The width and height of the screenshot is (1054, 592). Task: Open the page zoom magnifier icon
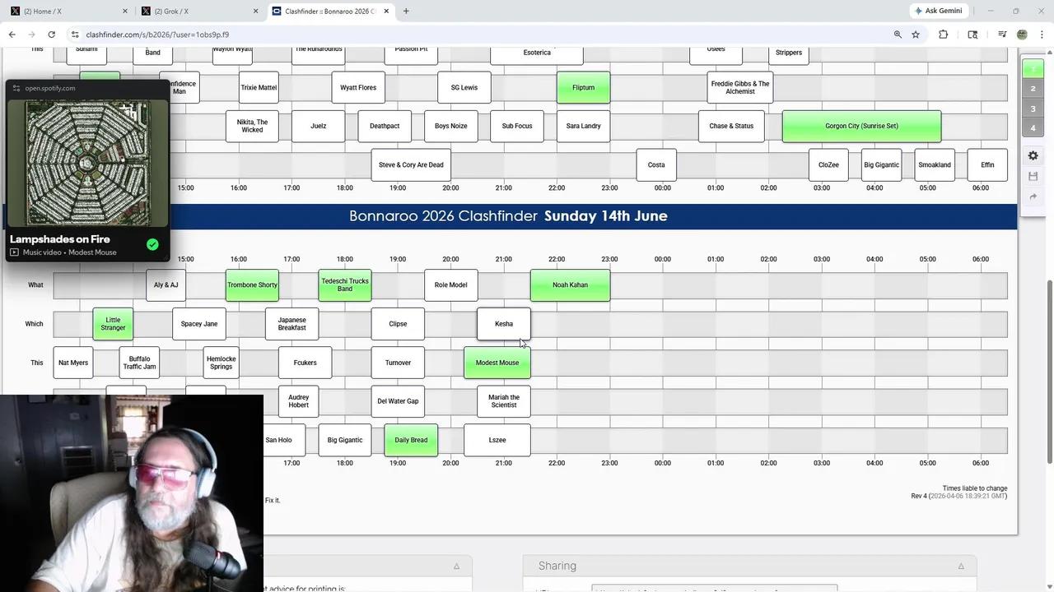point(898,35)
